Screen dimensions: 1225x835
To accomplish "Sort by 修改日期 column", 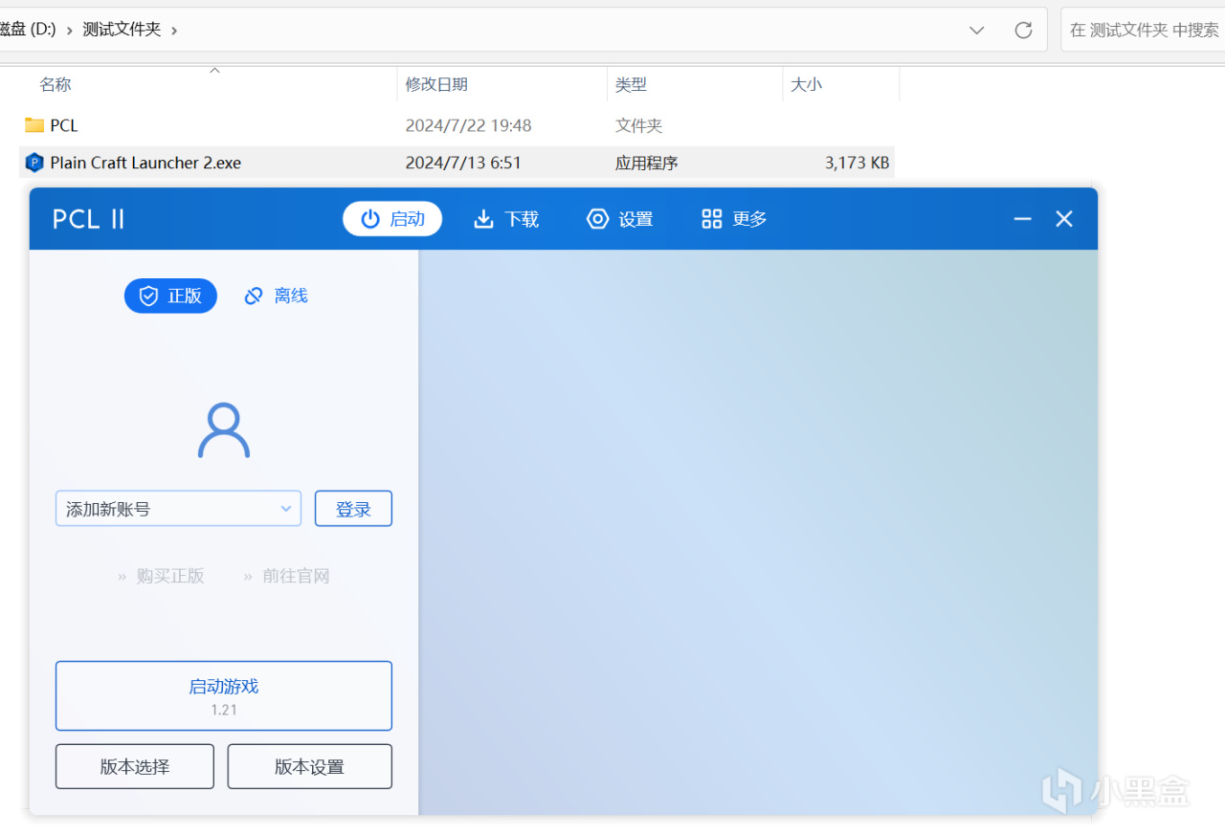I will click(x=436, y=84).
